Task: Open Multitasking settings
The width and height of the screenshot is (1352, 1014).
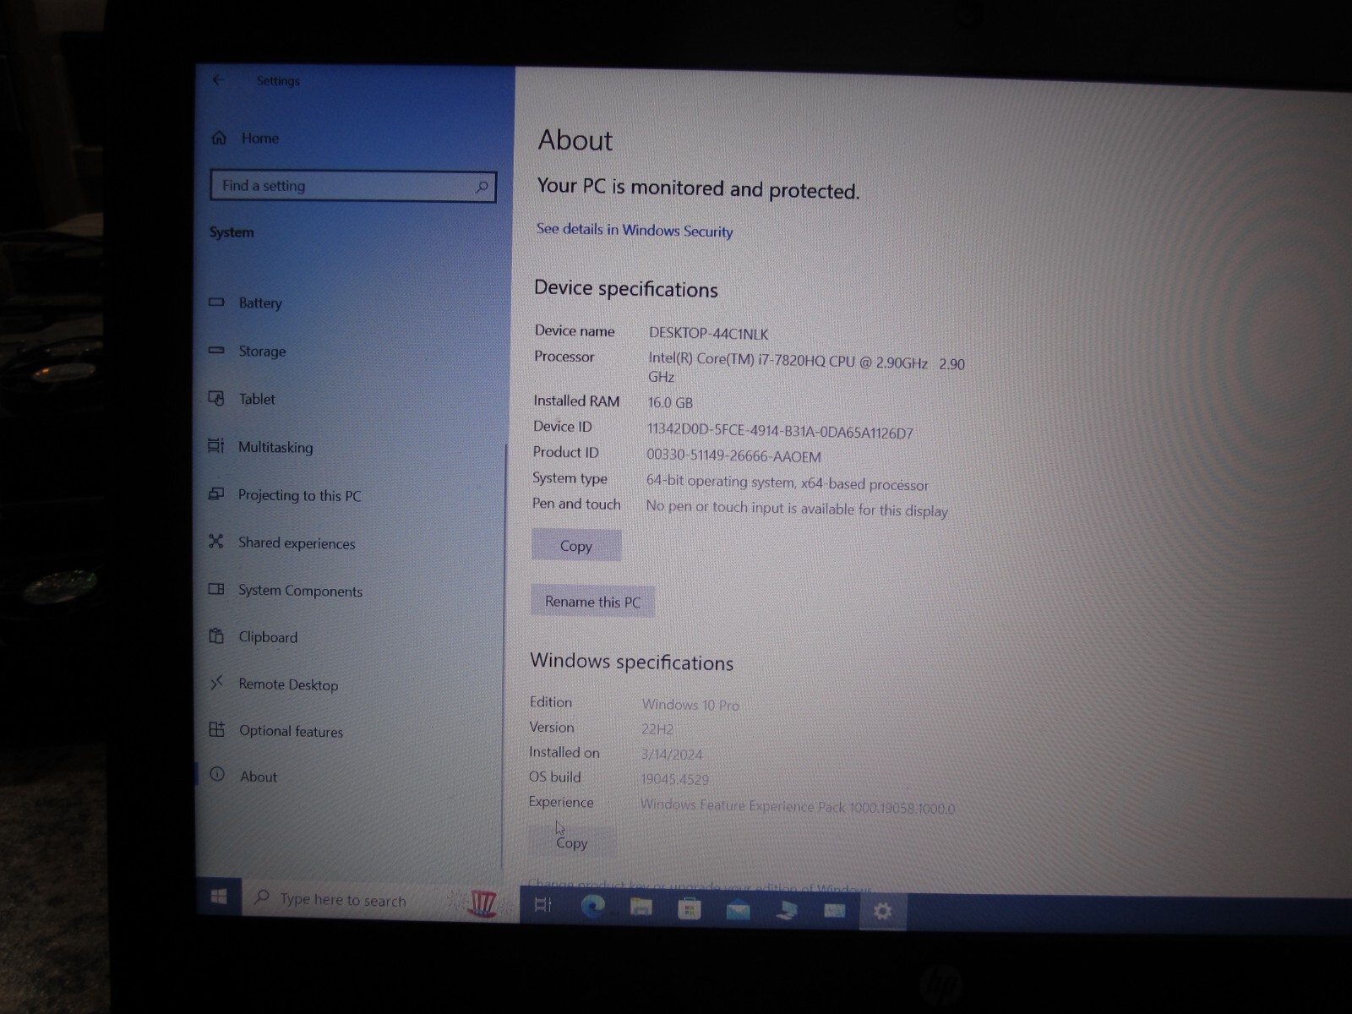Action: pyautogui.click(x=261, y=447)
